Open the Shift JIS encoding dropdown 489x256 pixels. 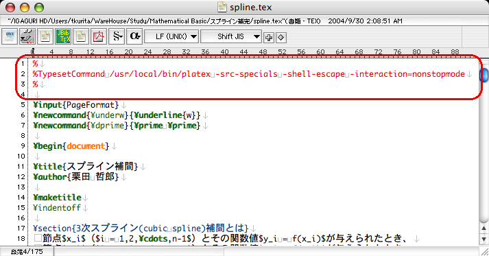[x=231, y=36]
